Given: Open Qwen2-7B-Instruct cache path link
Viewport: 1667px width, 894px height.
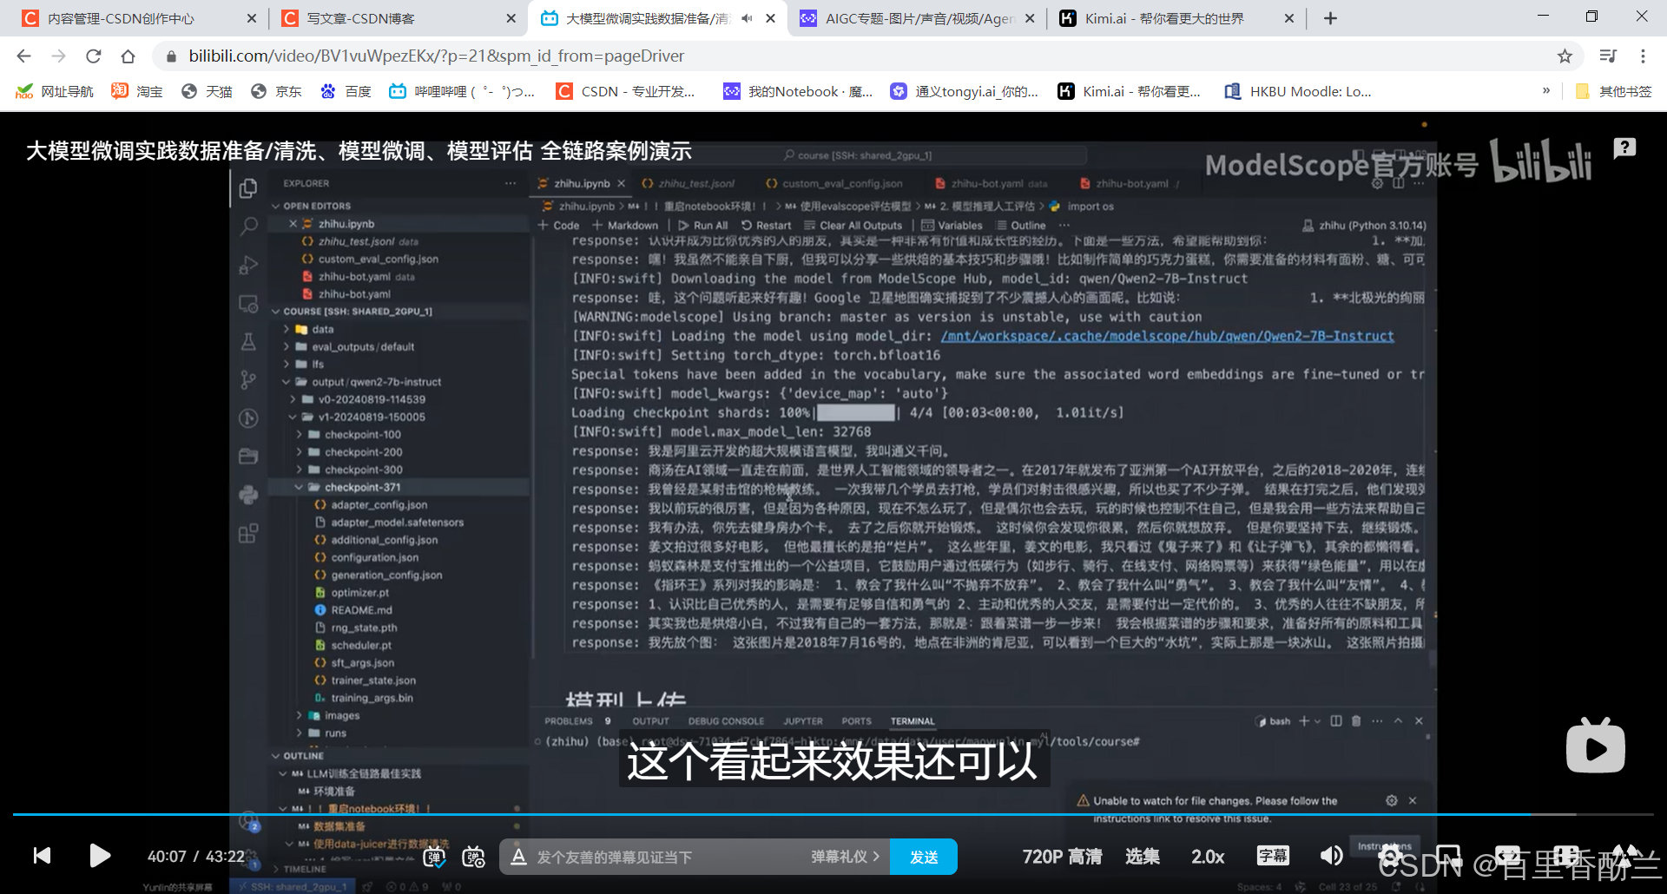Looking at the screenshot, I should point(1167,336).
